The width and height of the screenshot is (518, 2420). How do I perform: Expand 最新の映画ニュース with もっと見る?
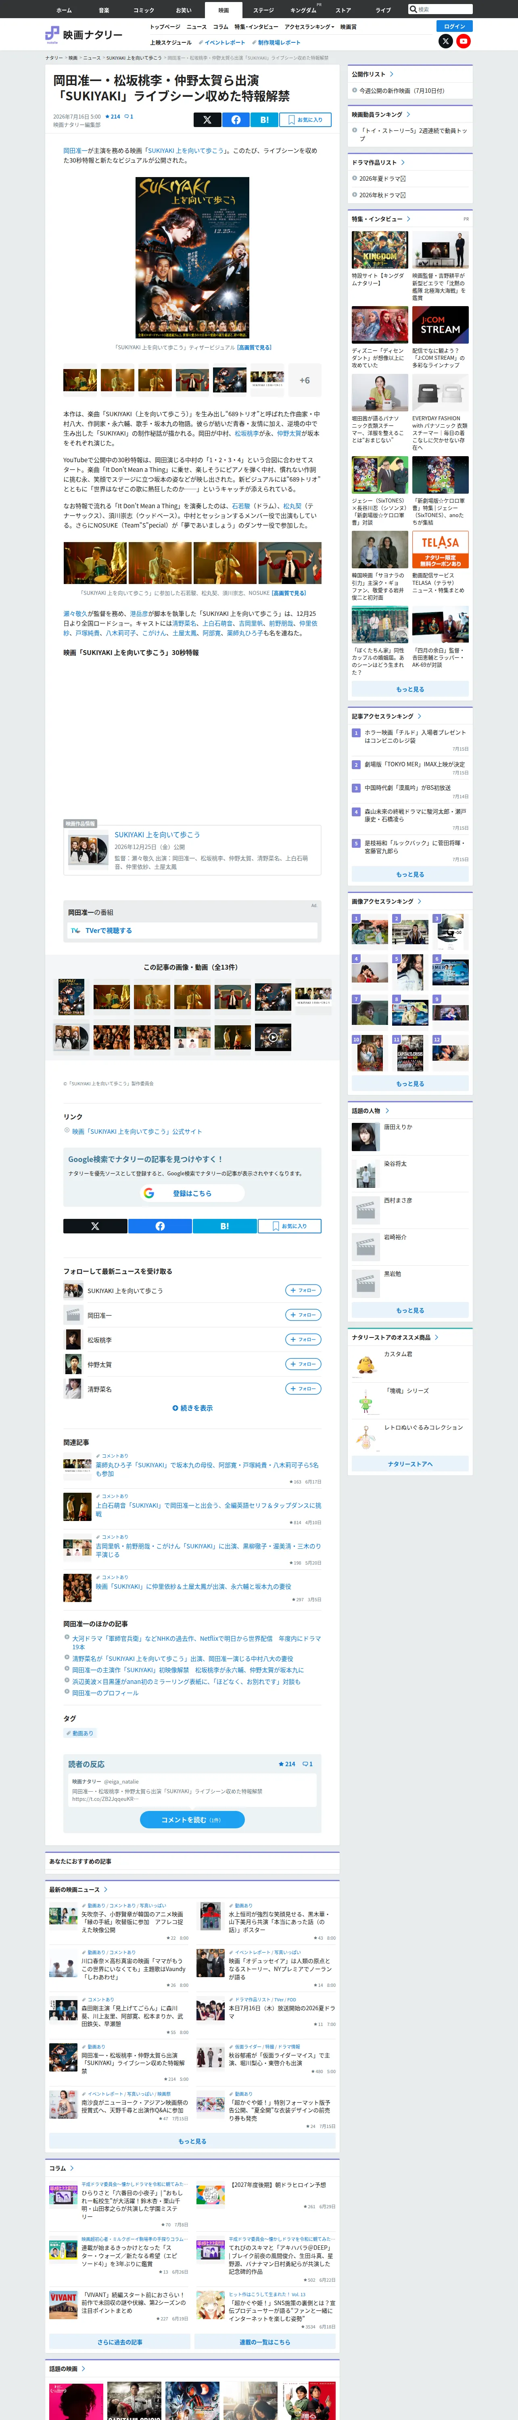click(193, 2141)
